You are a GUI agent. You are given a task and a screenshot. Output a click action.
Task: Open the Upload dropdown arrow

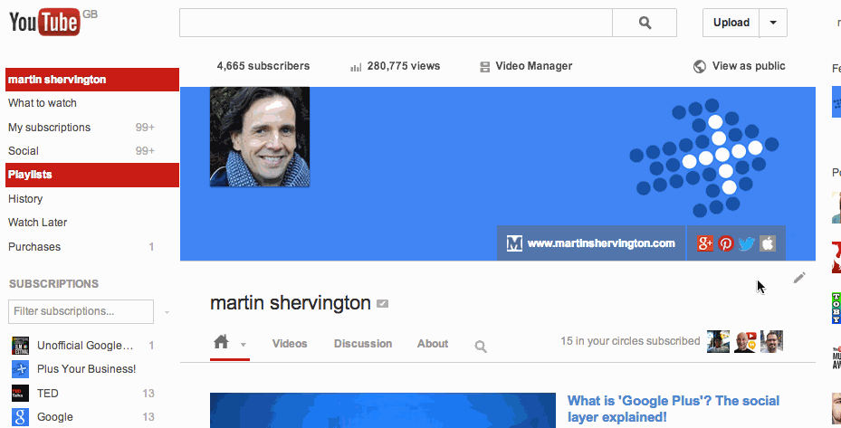tap(773, 23)
